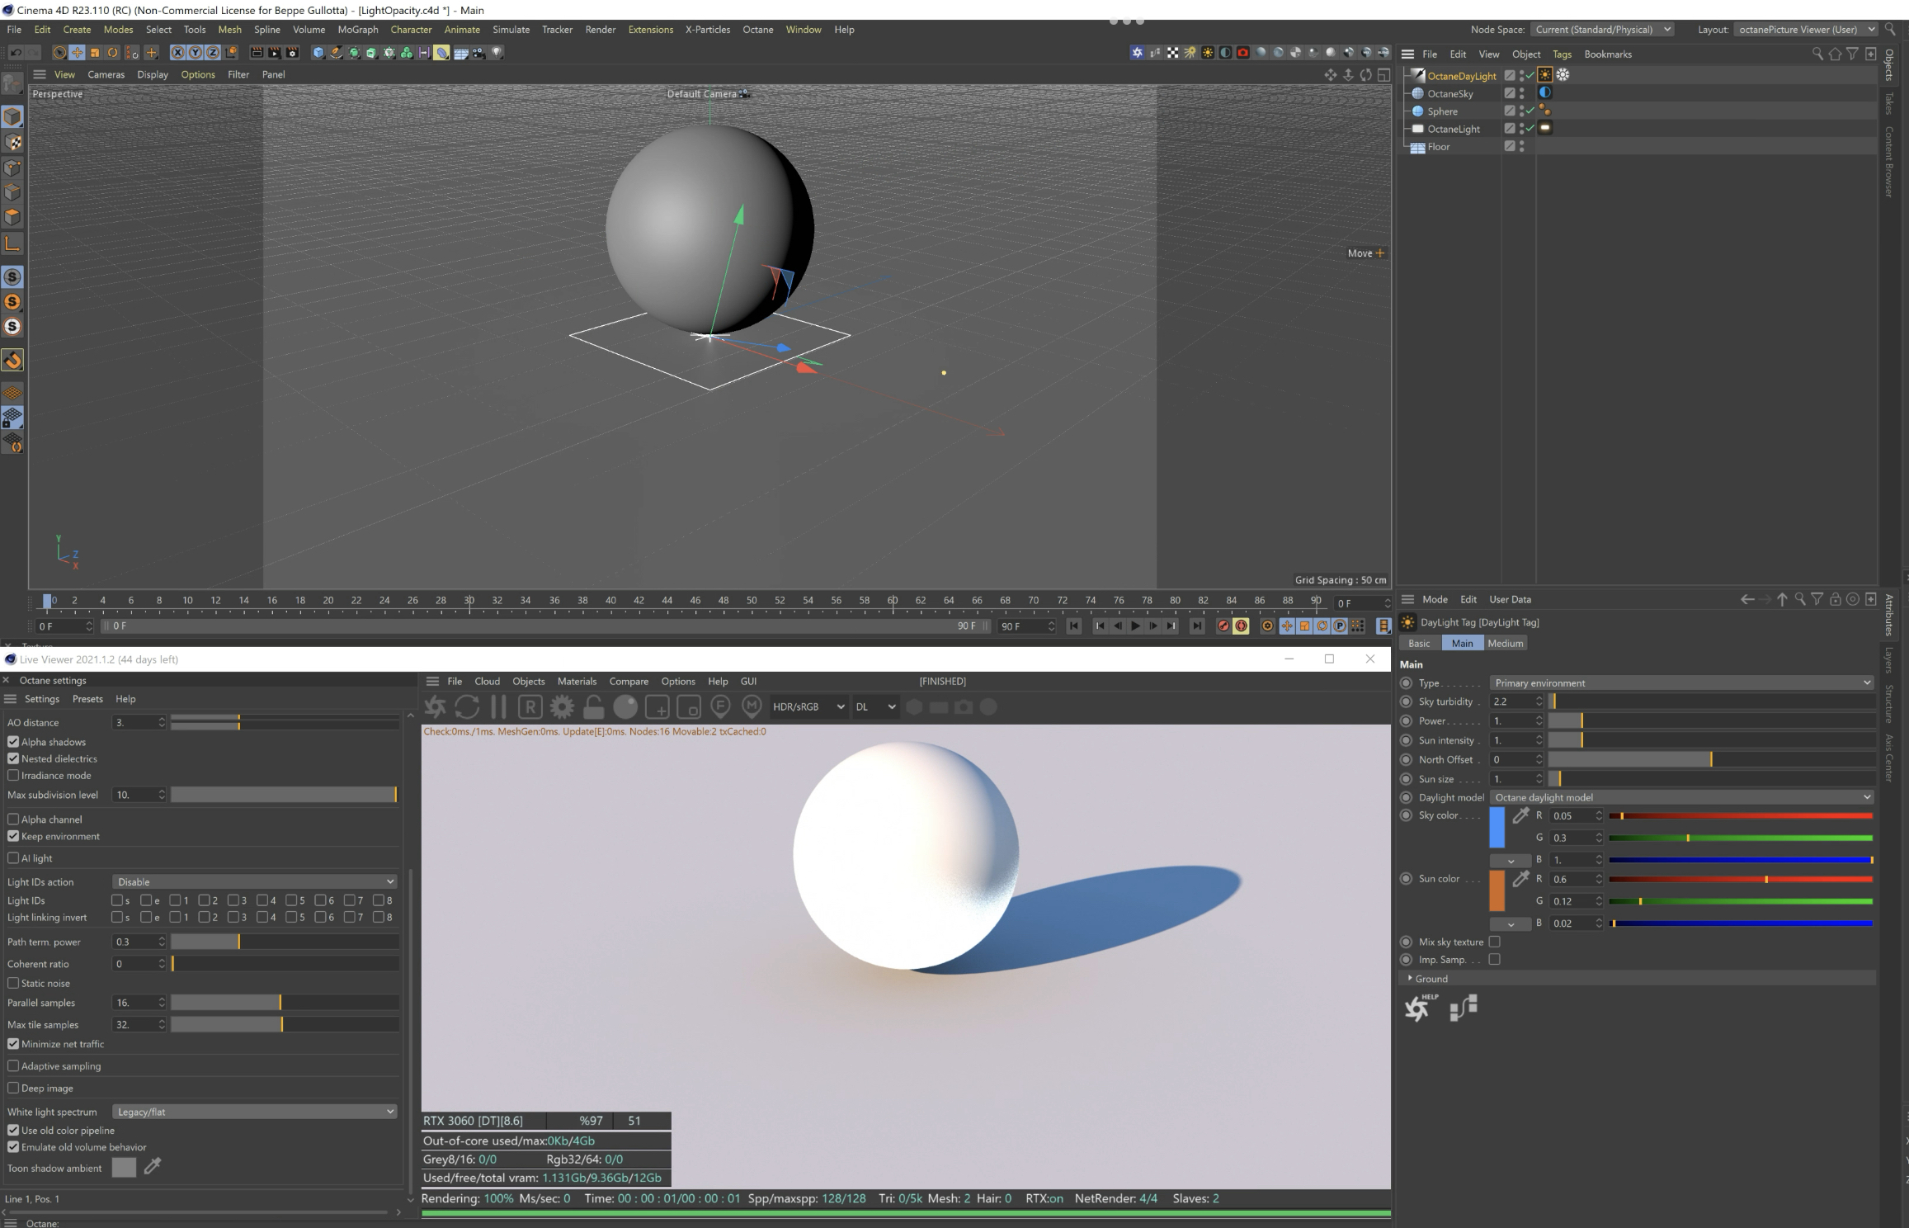Enable the Alpha channel checkbox

(x=13, y=819)
